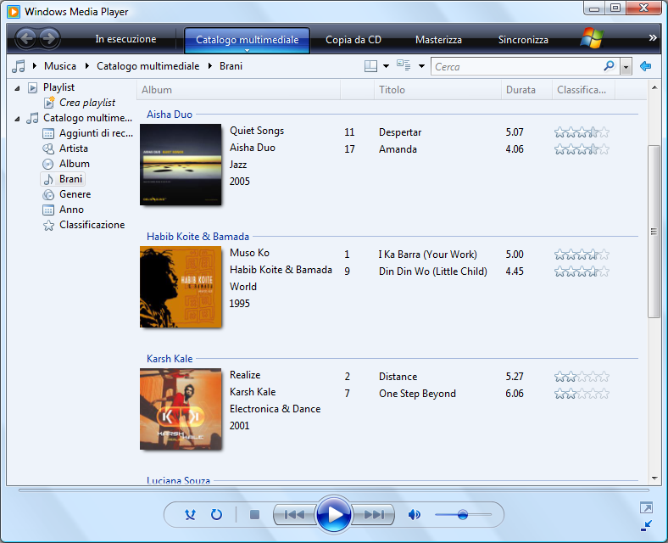Screen dimensions: 668x543
Task: Sort by the Durata column header
Action: [x=526, y=90]
